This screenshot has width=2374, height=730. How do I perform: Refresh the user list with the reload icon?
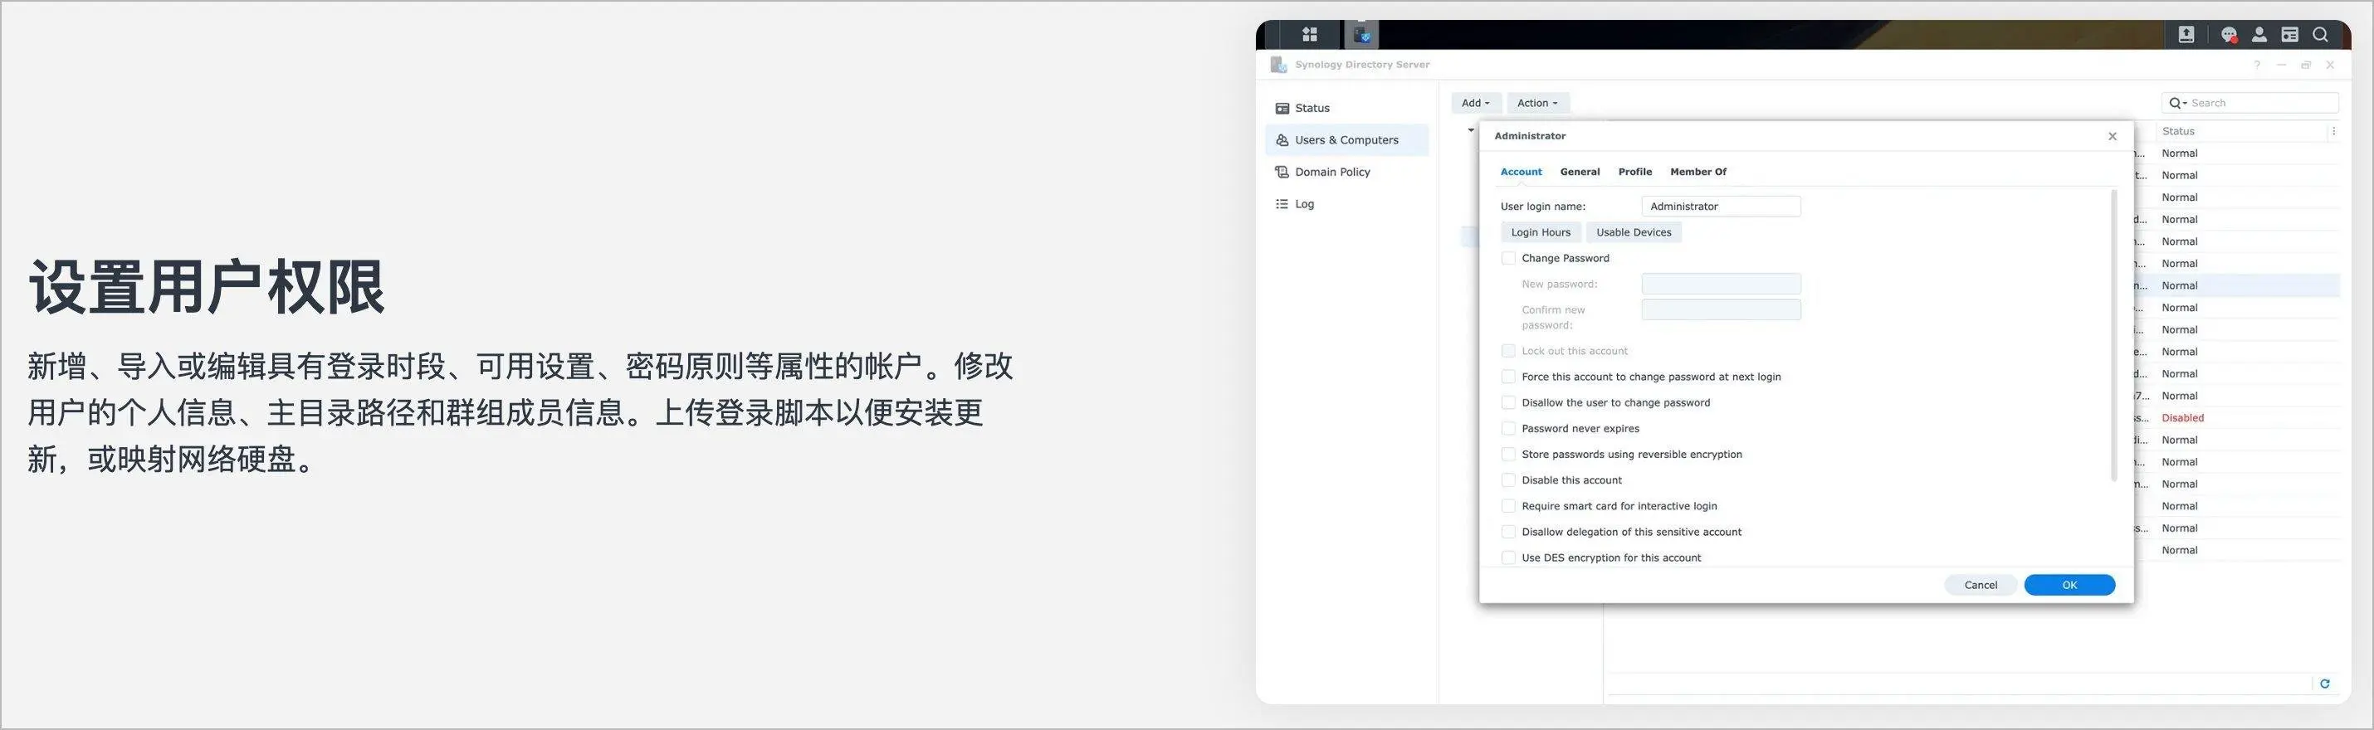pyautogui.click(x=2324, y=683)
